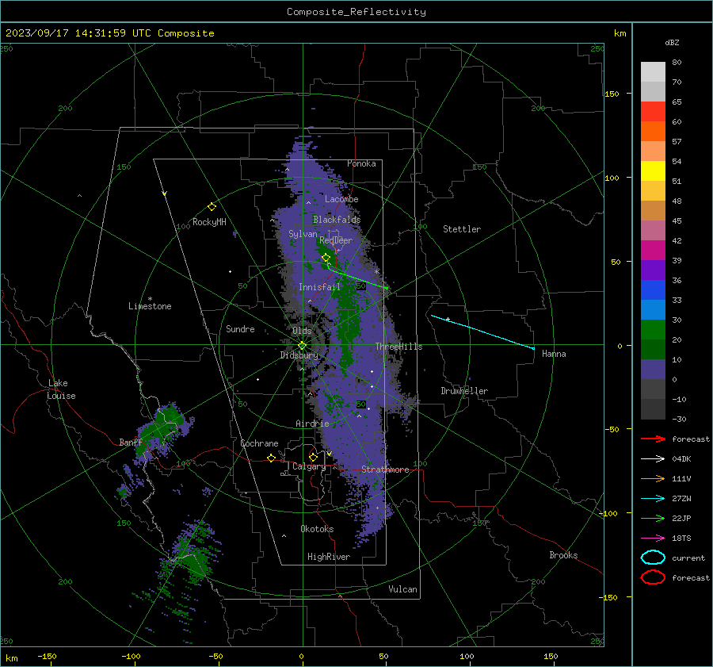Click the Hanna town label
713x667 pixels.
click(x=554, y=354)
